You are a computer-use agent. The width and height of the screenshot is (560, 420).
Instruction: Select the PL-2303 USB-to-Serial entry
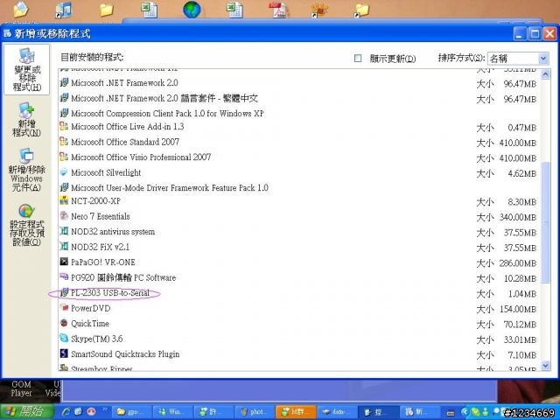(110, 293)
